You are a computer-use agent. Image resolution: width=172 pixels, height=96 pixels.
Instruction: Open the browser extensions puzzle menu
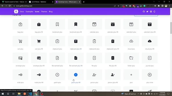click(159, 6)
